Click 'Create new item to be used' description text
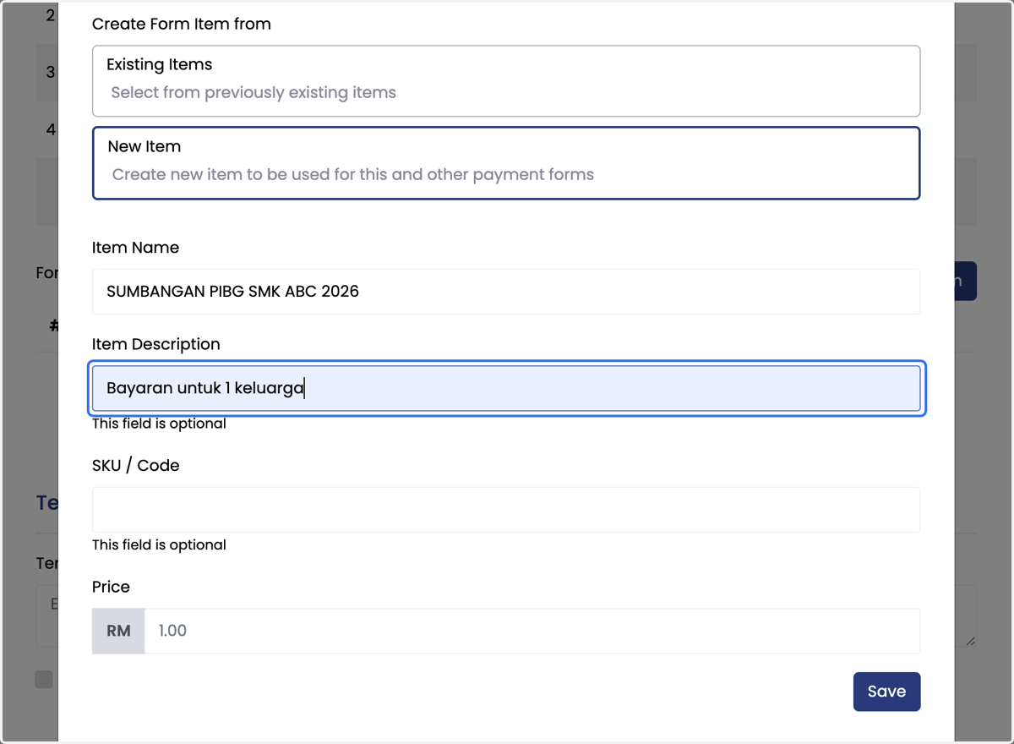1014x744 pixels. (x=353, y=175)
